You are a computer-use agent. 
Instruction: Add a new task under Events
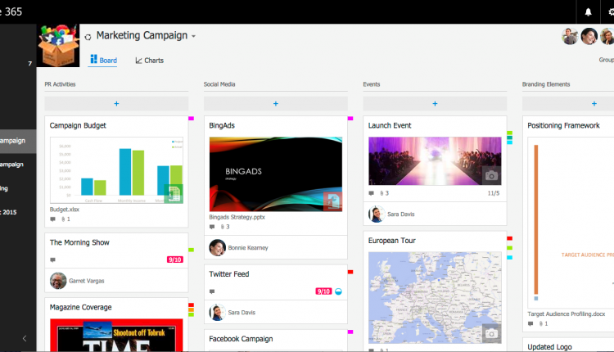click(434, 104)
